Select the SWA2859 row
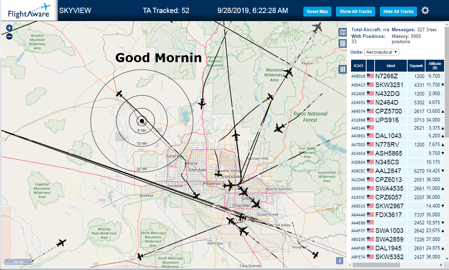This screenshot has height=270, width=449. pos(398,239)
